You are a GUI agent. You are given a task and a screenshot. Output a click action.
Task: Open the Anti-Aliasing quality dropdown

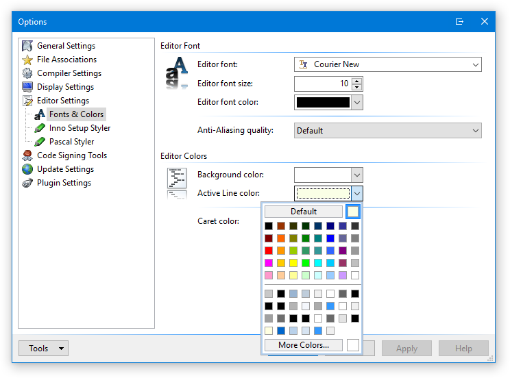click(476, 131)
